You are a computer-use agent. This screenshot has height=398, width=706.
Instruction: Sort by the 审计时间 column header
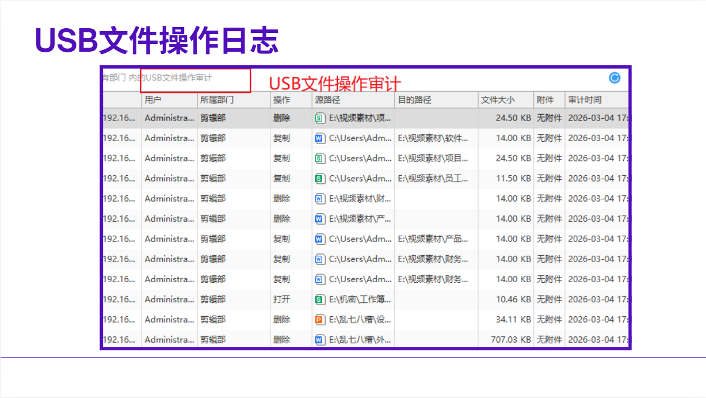point(584,100)
